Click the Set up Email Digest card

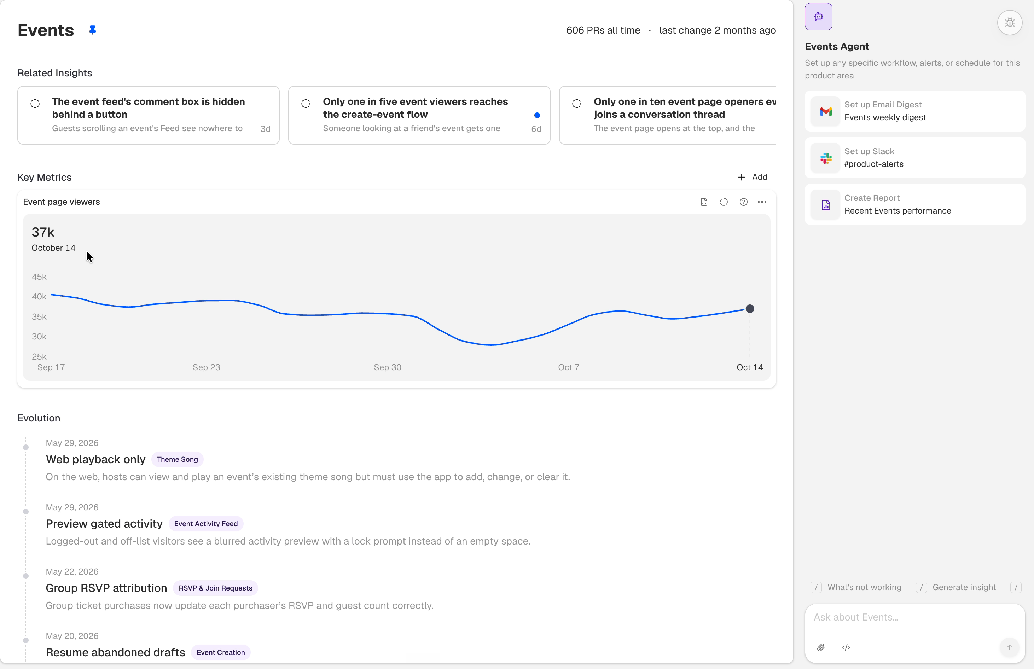point(914,111)
